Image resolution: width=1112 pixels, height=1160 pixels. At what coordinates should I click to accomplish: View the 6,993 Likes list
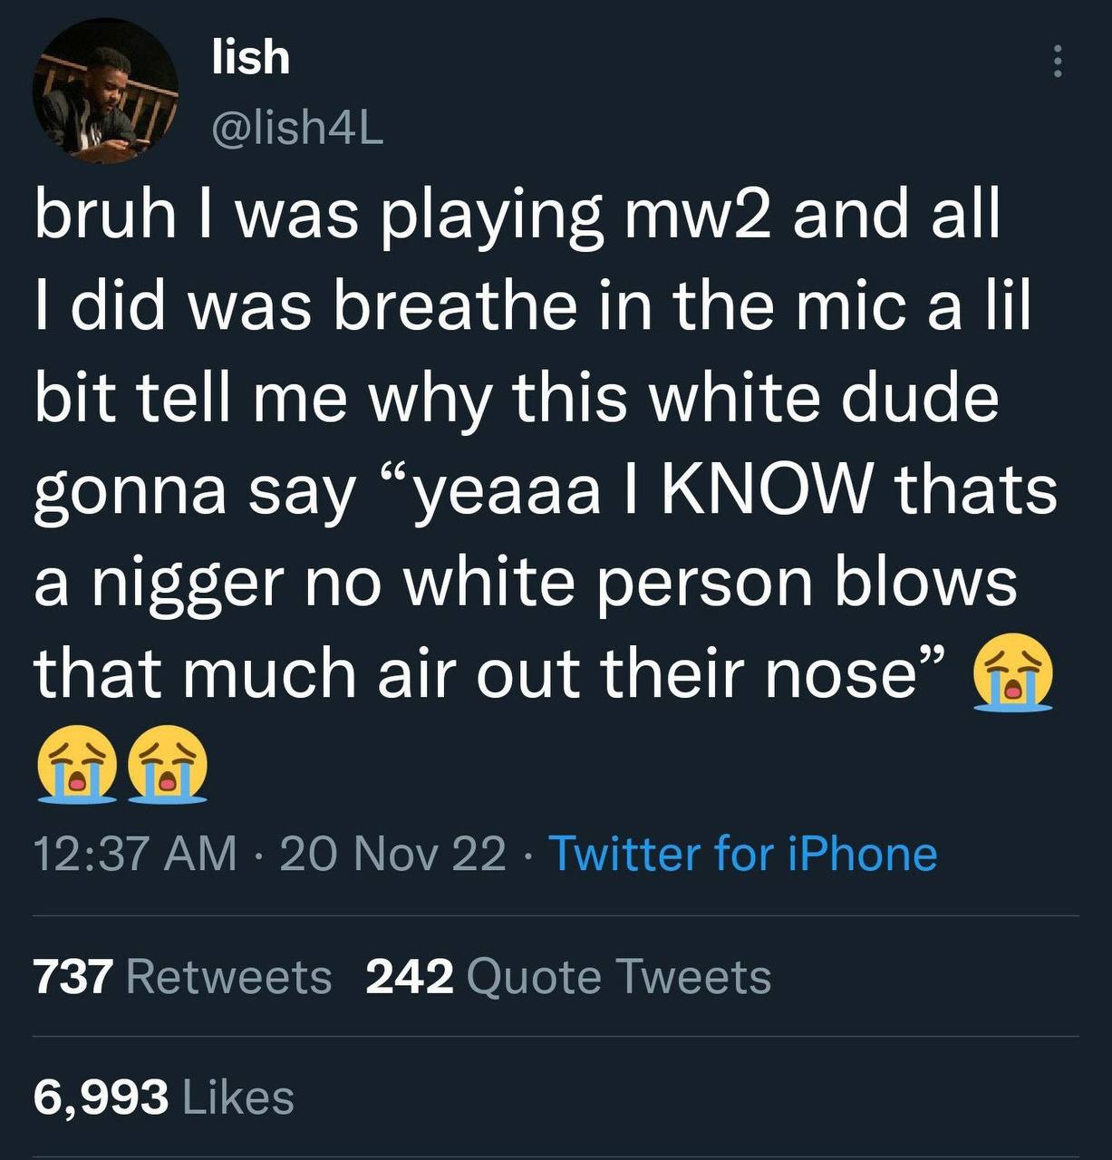pyautogui.click(x=164, y=1097)
